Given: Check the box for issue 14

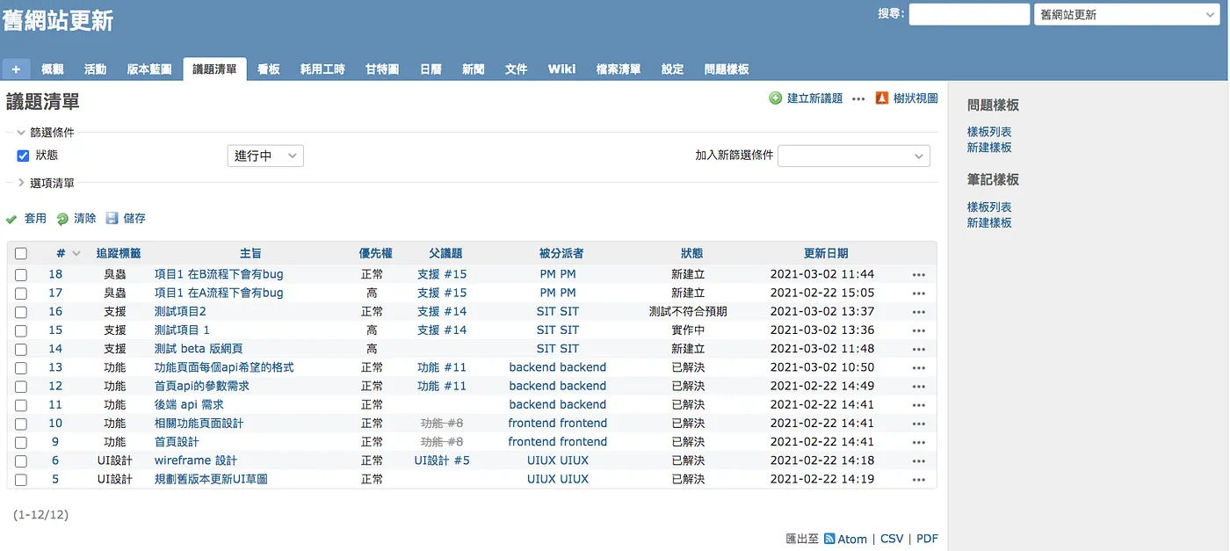Looking at the screenshot, I should pos(21,350).
